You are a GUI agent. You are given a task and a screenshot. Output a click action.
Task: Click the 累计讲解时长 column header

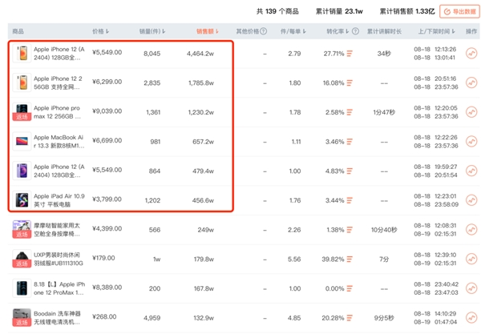point(384,31)
